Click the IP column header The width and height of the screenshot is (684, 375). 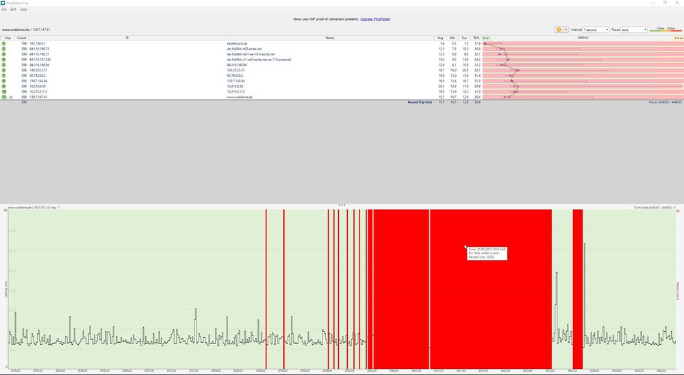point(127,38)
